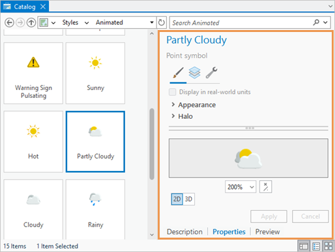The height and width of the screenshot is (252, 335).
Task: Click the Back navigation arrow
Action: [x=9, y=22]
